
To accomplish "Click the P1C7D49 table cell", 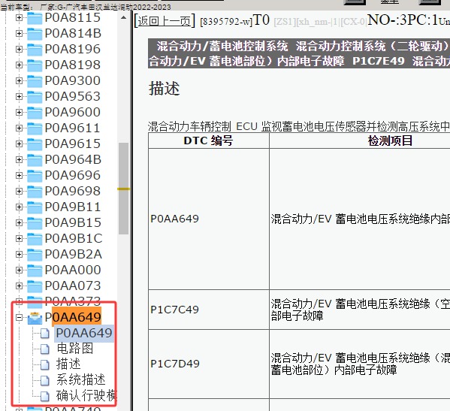I will pos(209,364).
